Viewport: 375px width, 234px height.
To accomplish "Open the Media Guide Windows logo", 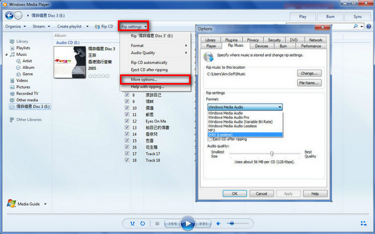I will coord(11,203).
